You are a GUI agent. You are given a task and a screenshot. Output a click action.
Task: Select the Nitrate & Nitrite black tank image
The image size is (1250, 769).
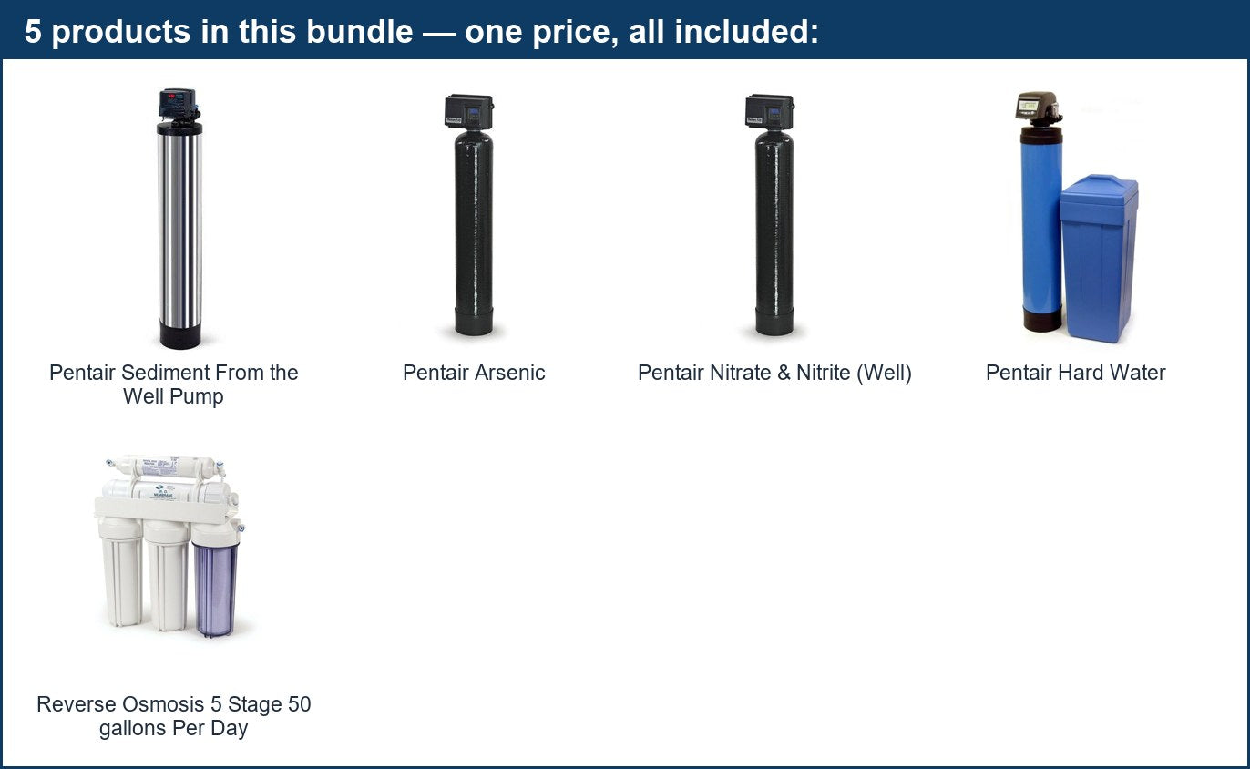pos(774,215)
